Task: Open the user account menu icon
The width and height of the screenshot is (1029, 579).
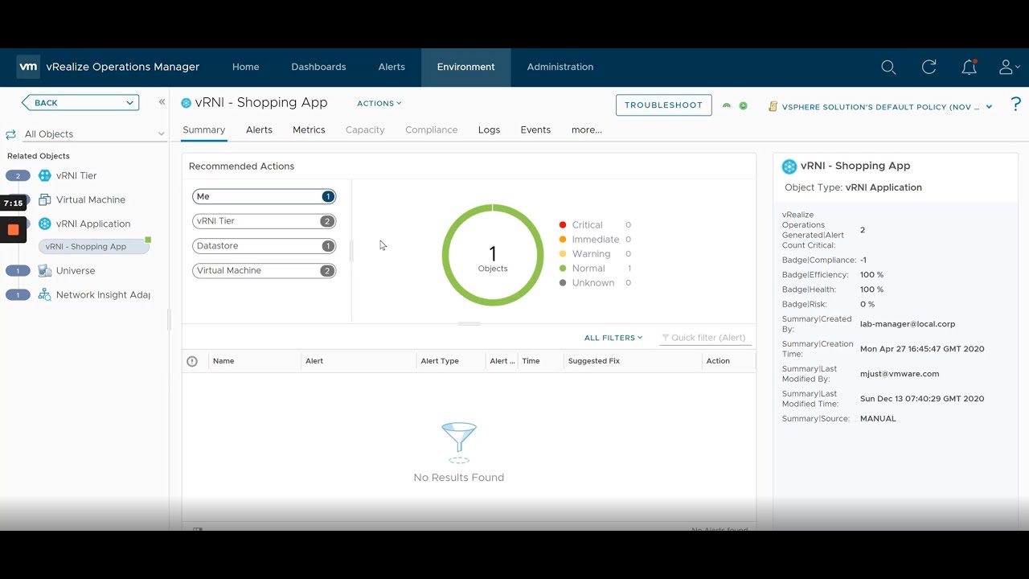Action: [x=1008, y=68]
